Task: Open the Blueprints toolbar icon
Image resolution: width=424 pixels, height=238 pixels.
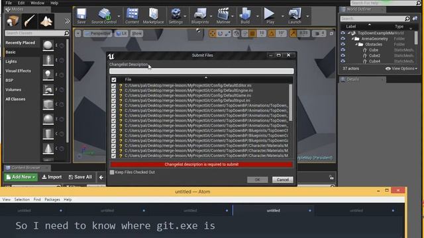Action: click(200, 16)
